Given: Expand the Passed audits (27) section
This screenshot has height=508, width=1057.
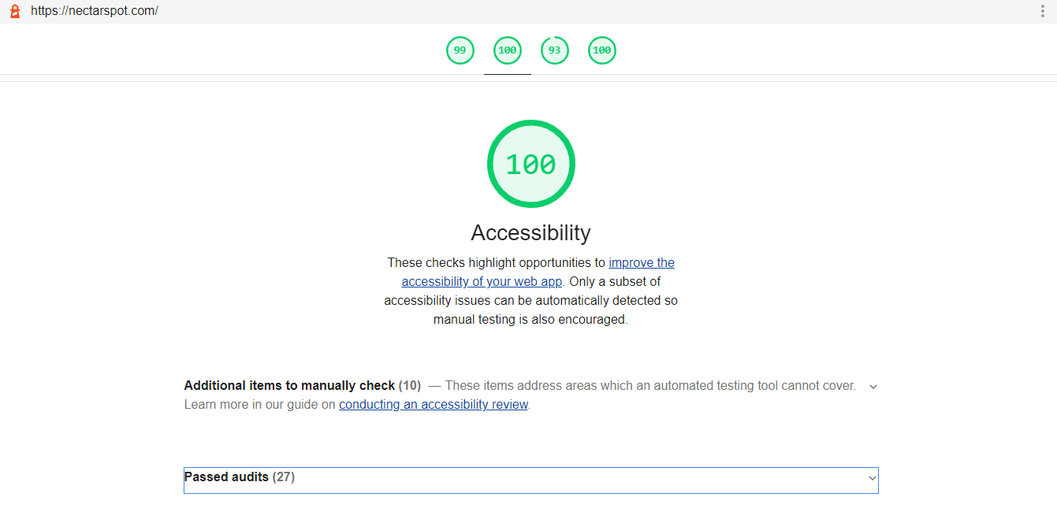Looking at the screenshot, I should (227, 477).
